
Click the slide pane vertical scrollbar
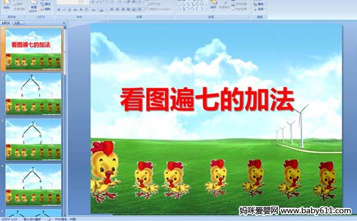coord(65,121)
